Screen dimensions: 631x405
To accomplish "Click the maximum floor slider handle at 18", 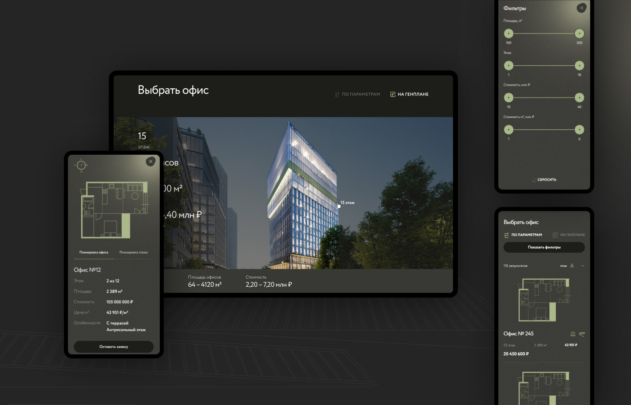I will (579, 66).
